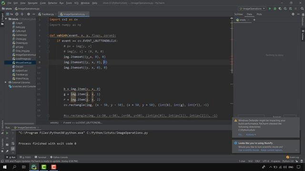
Task: Open the Navigate menu
Action: coord(32,3)
